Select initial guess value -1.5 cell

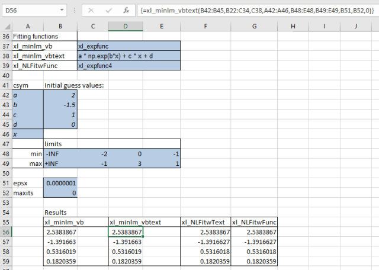[x=60, y=105]
